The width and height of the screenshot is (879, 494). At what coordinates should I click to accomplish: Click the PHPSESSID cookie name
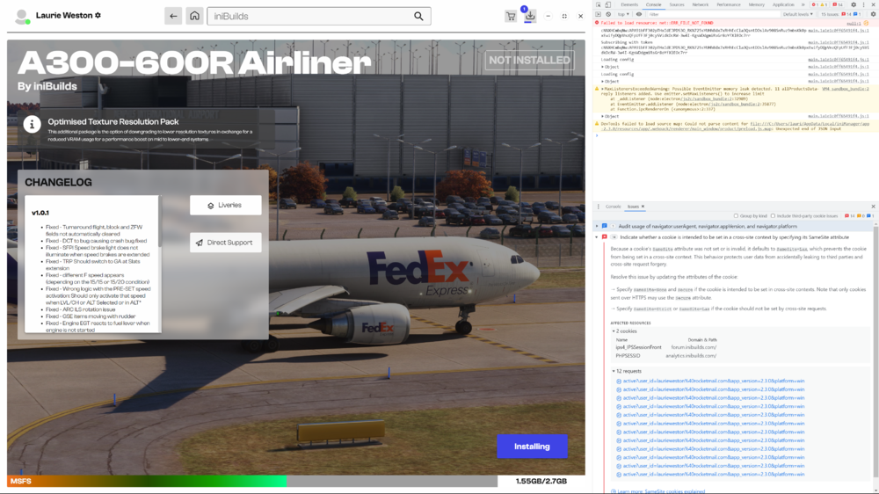point(628,355)
